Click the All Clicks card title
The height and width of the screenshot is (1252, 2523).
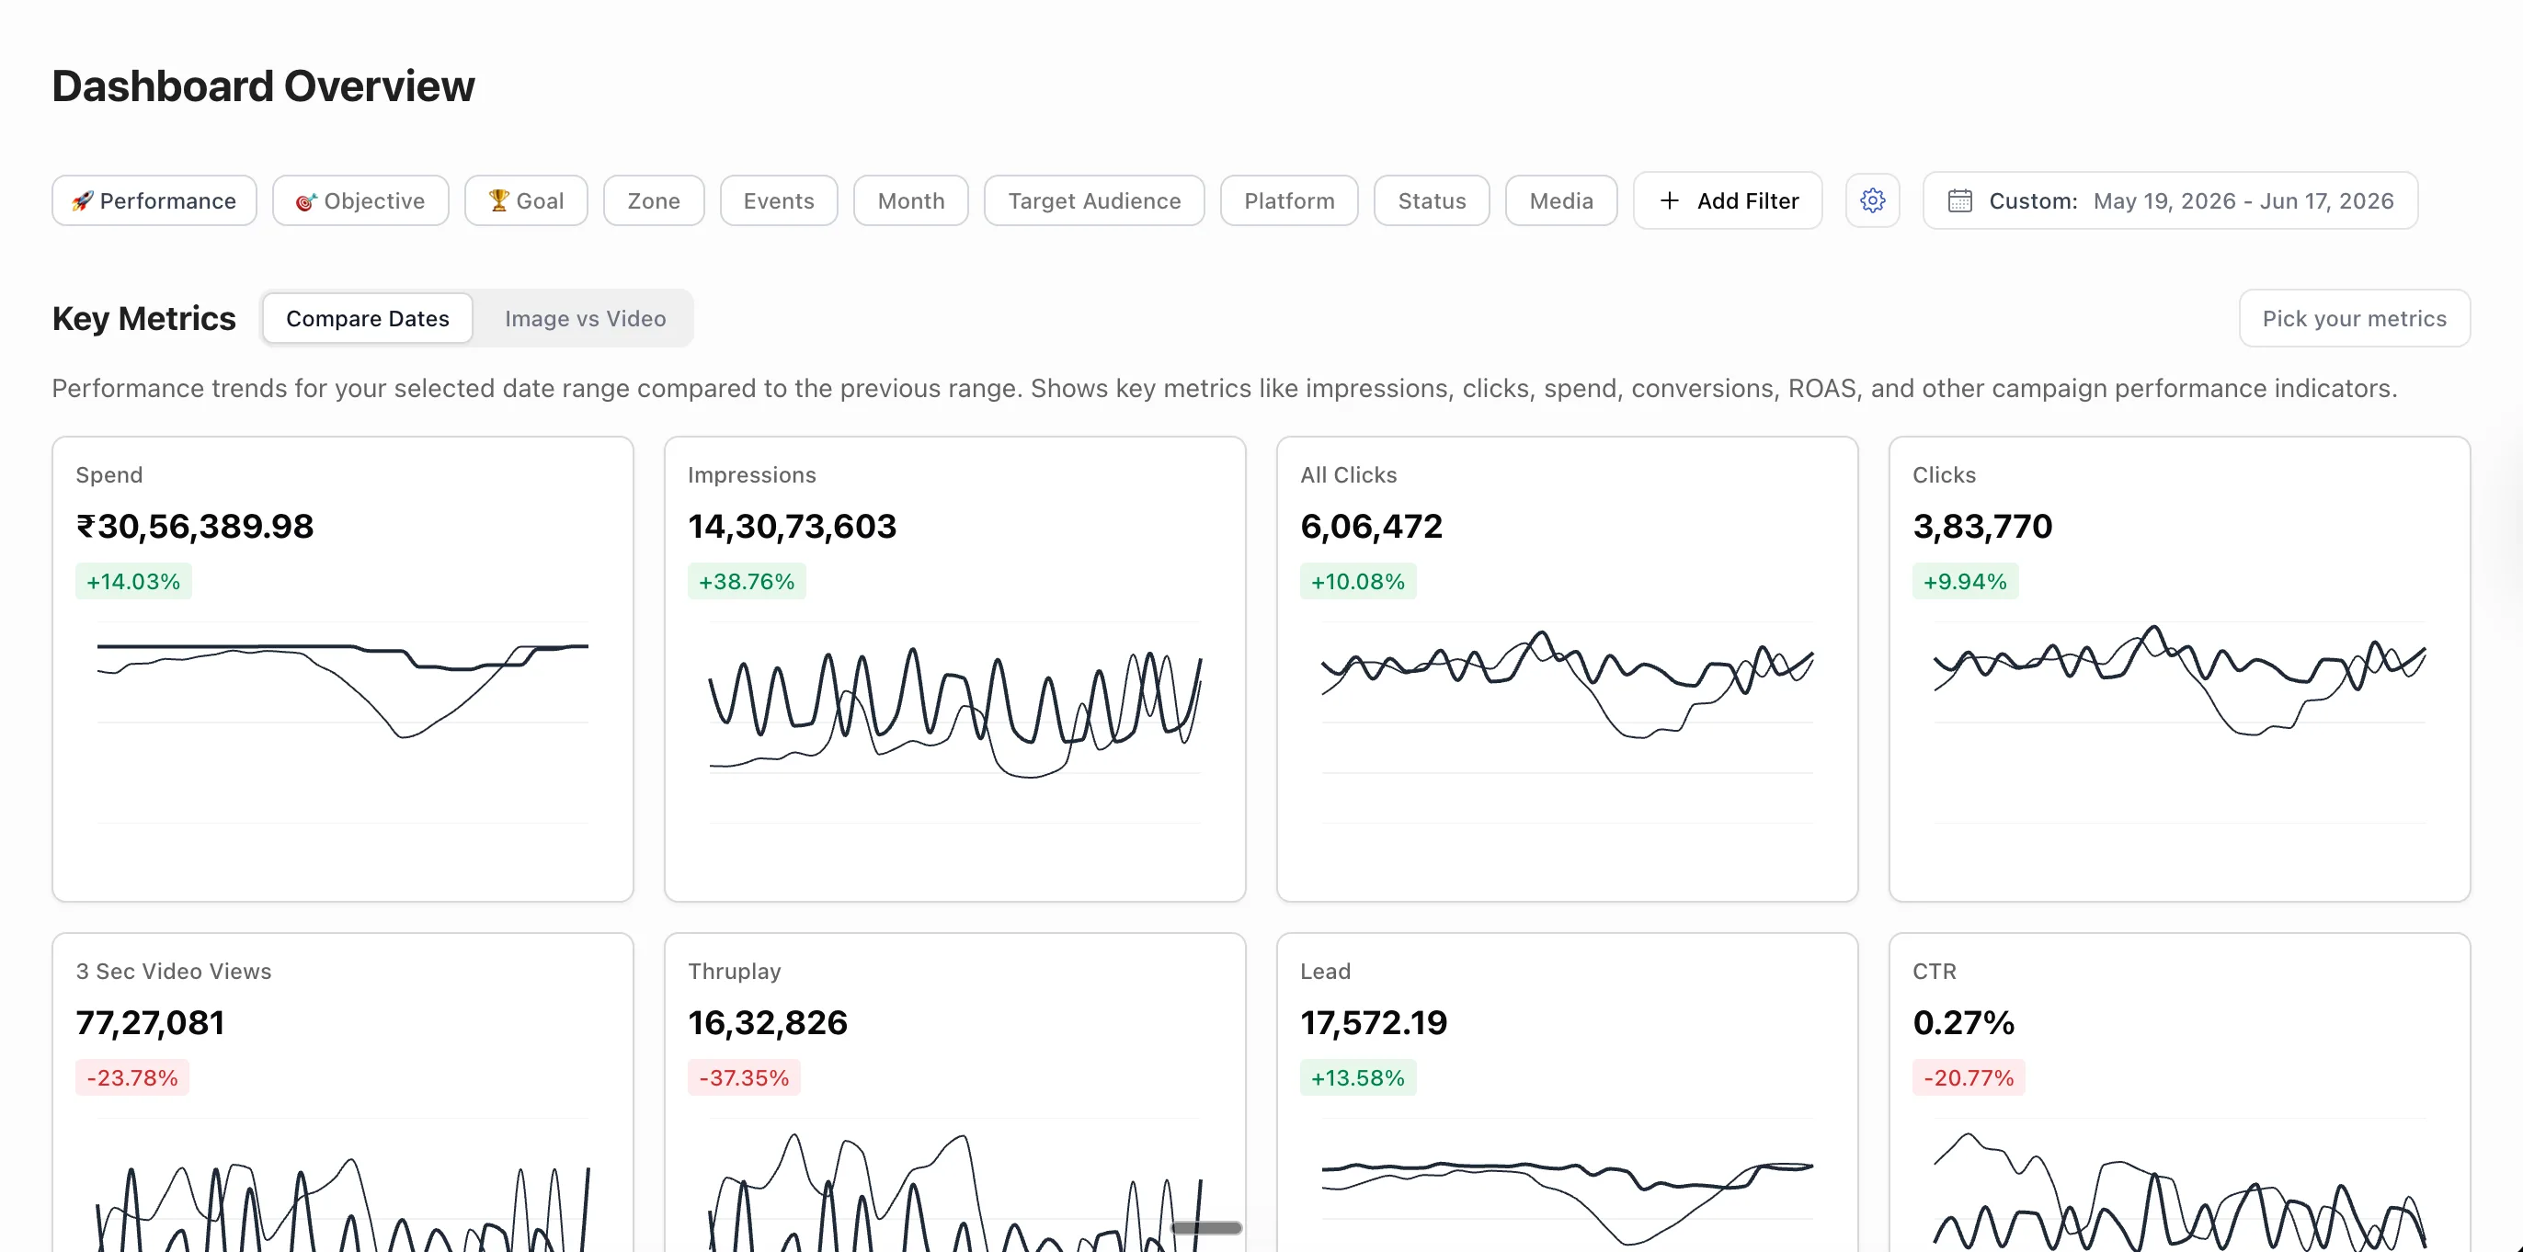click(1348, 474)
